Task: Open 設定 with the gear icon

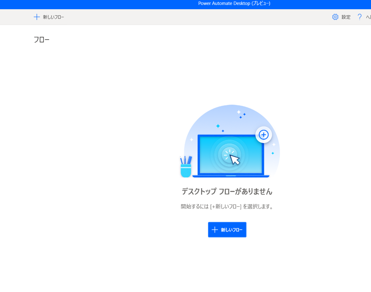Action: point(341,17)
